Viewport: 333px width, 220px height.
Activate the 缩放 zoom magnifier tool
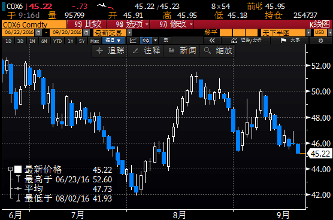pos(217,51)
